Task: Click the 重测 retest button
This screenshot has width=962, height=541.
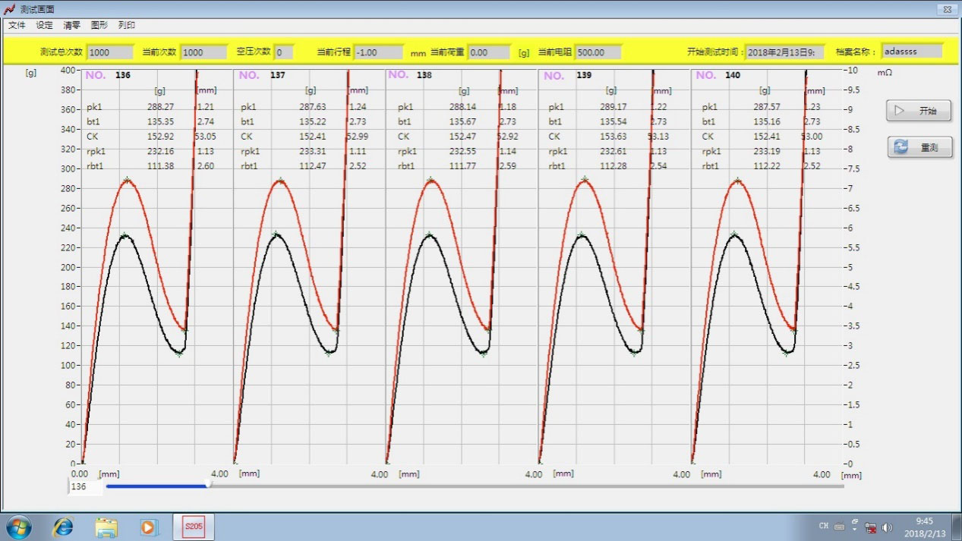Action: 919,147
